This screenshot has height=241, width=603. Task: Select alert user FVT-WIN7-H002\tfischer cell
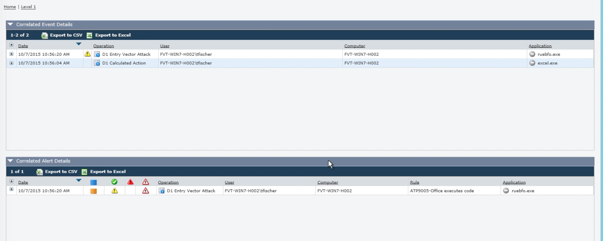[x=251, y=191]
